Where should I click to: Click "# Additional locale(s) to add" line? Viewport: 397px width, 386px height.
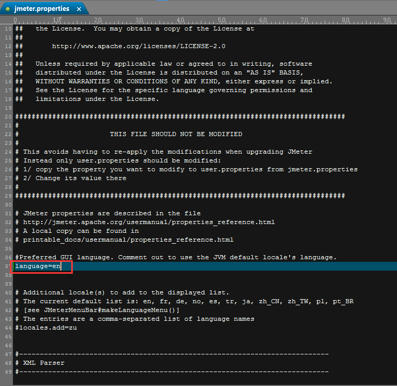coord(122,293)
